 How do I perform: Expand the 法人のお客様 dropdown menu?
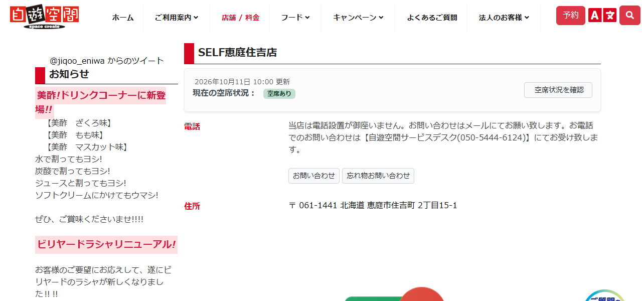504,18
